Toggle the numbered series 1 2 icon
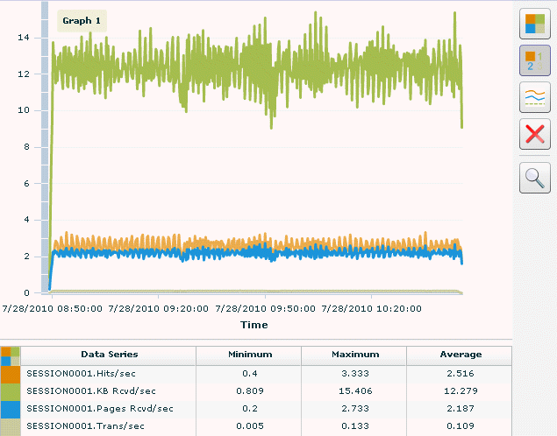The width and height of the screenshot is (557, 436). 534,60
